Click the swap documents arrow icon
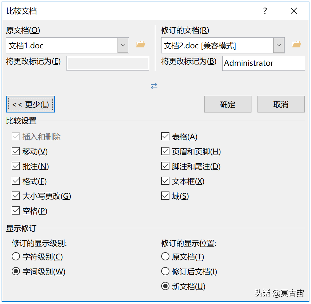Screen dimensions: 311x304 (154, 86)
